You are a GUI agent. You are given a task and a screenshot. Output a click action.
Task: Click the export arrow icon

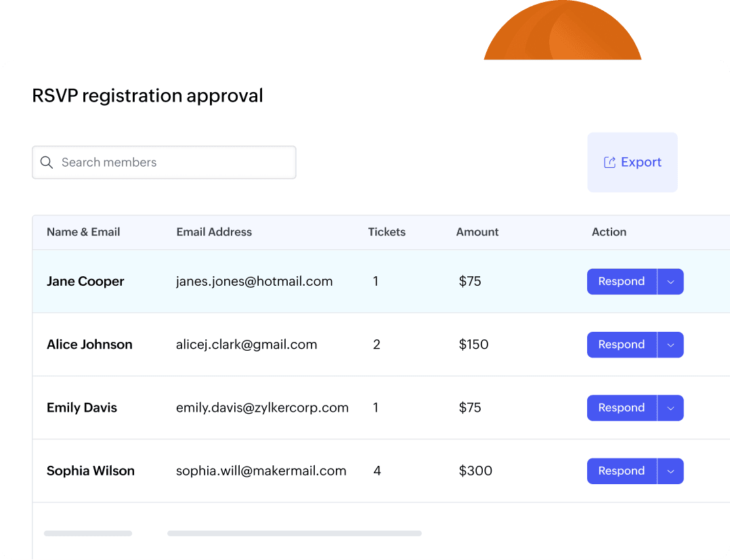coord(609,163)
